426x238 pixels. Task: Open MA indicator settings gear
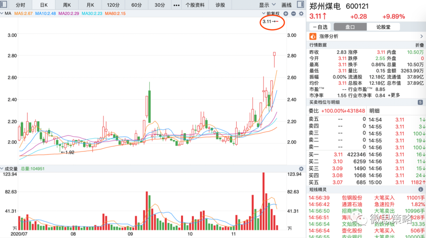point(301,14)
